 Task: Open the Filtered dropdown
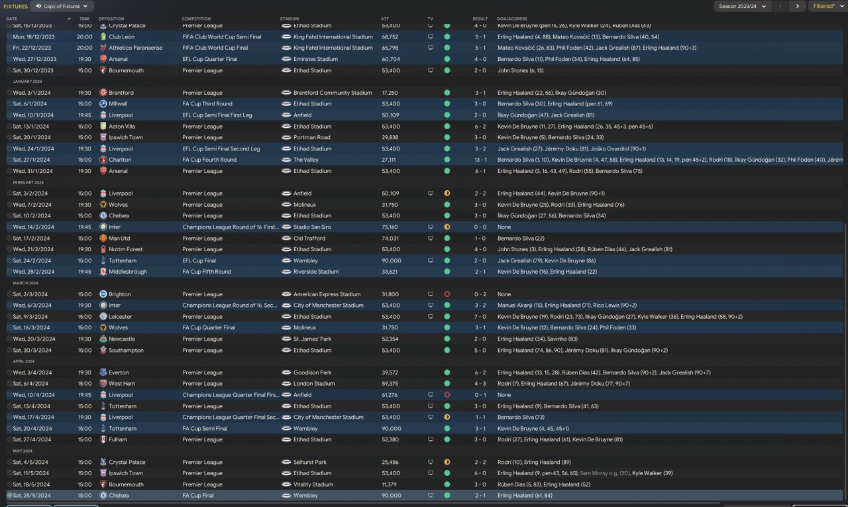pos(827,6)
